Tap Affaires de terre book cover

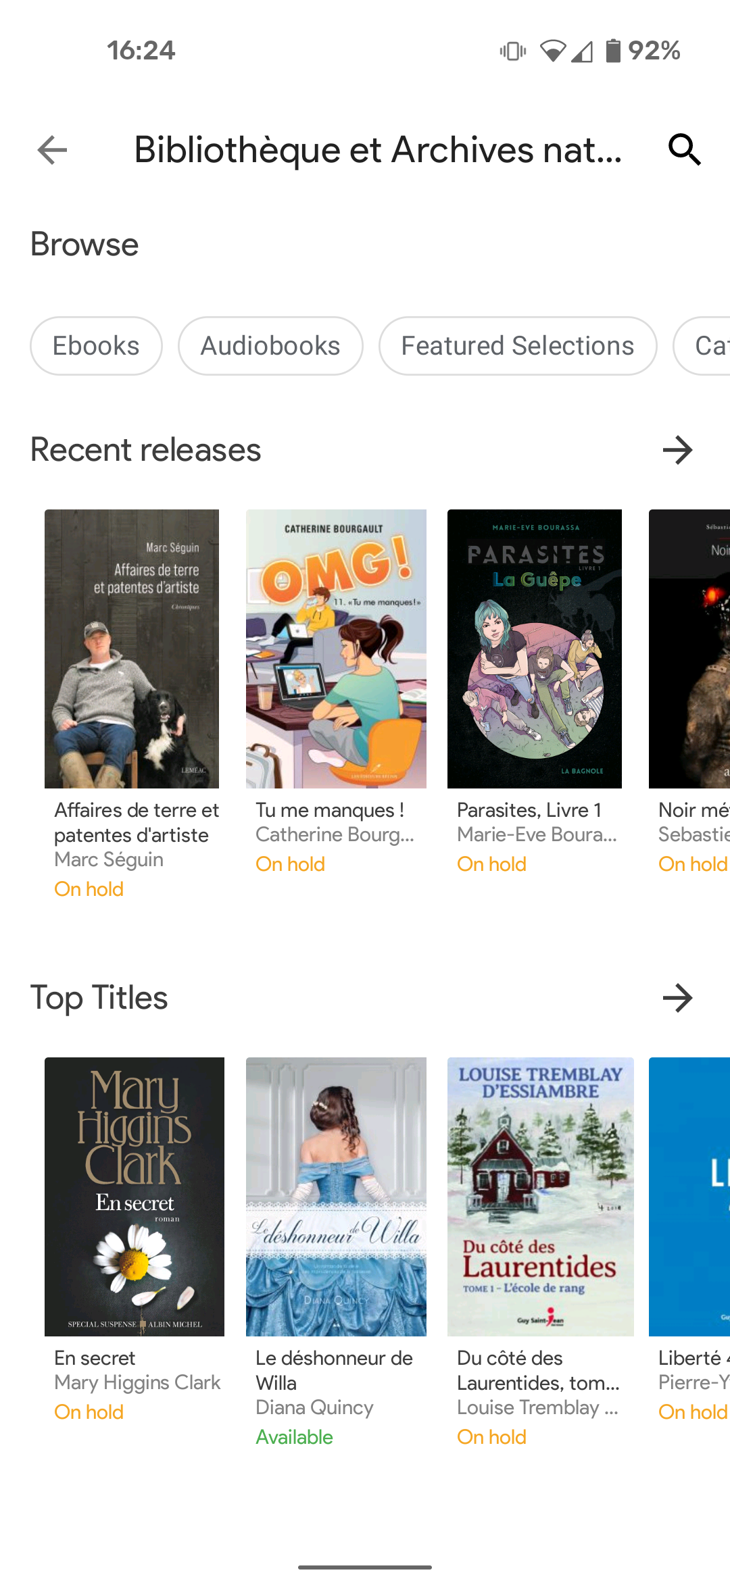tap(132, 649)
